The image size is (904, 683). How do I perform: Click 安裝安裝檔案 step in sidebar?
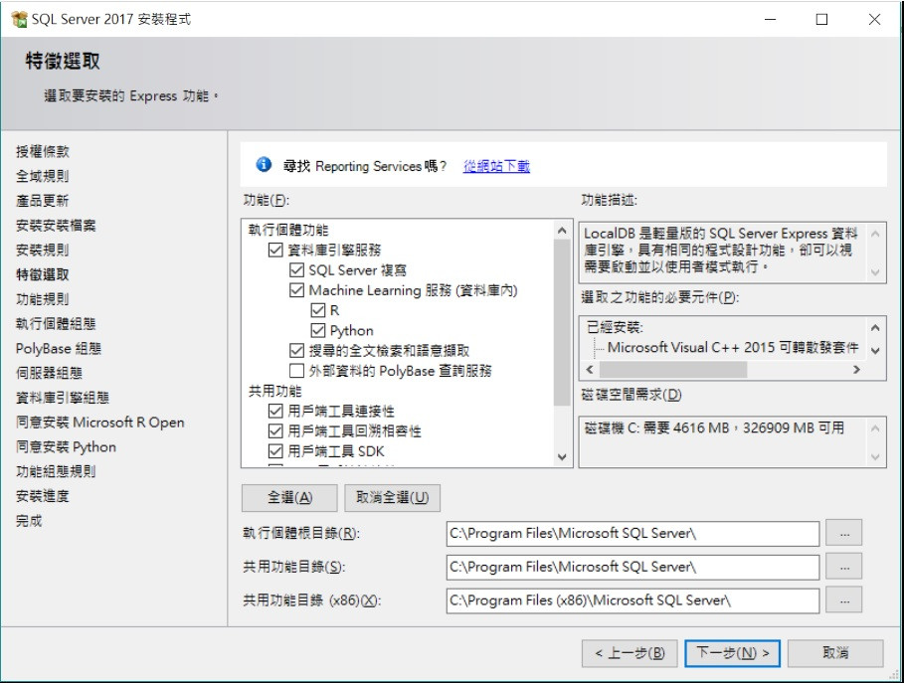click(x=56, y=226)
